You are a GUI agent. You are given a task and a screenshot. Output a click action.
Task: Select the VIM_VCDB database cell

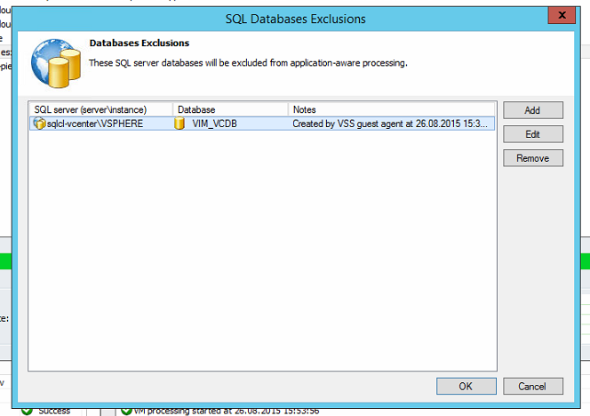214,124
